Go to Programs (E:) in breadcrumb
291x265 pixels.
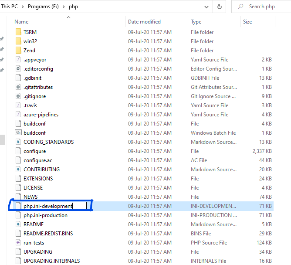pyautogui.click(x=43, y=7)
